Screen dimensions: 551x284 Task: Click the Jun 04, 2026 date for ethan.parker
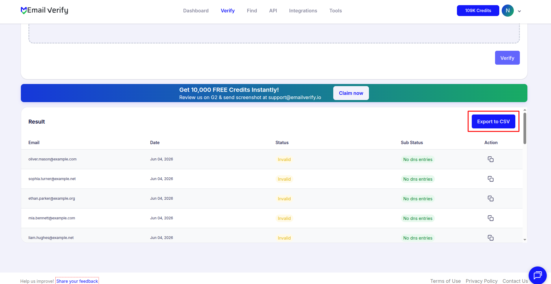(161, 198)
